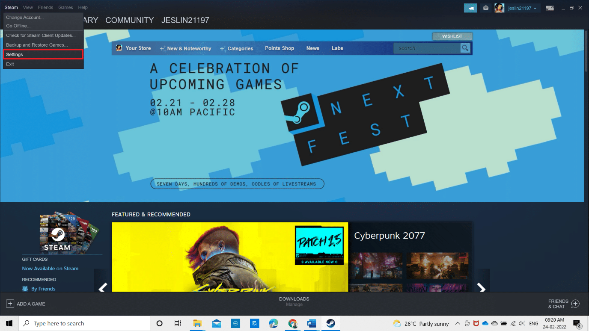Open the Help menu
Image resolution: width=589 pixels, height=331 pixels.
click(83, 7)
